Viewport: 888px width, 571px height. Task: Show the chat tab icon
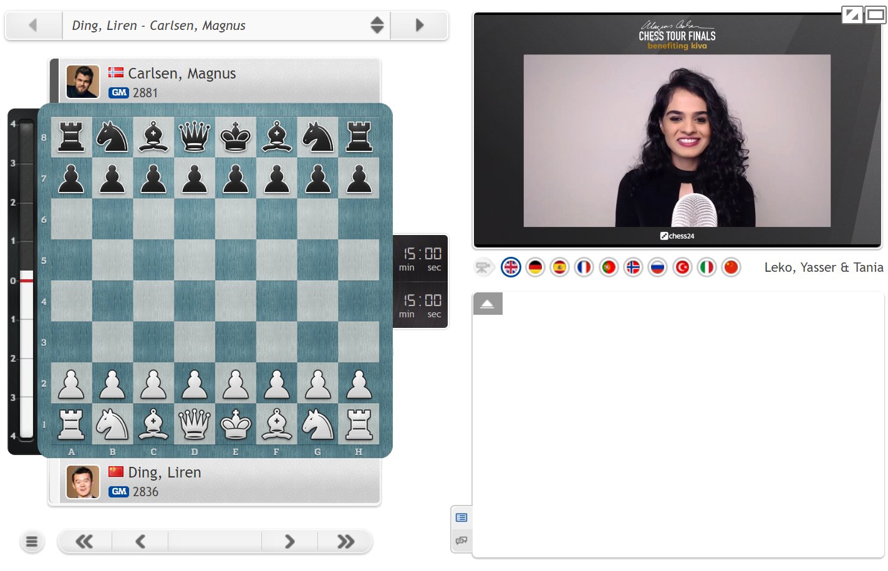point(461,540)
